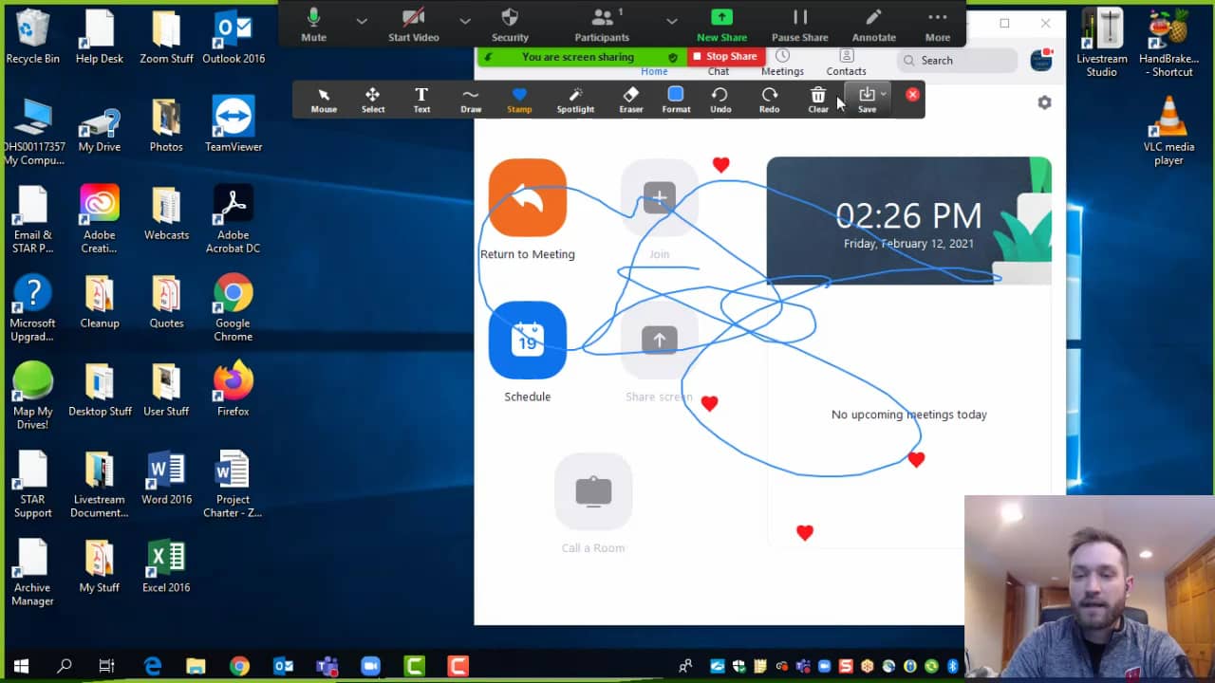Open Format color options
1215x683 pixels.
(x=676, y=100)
